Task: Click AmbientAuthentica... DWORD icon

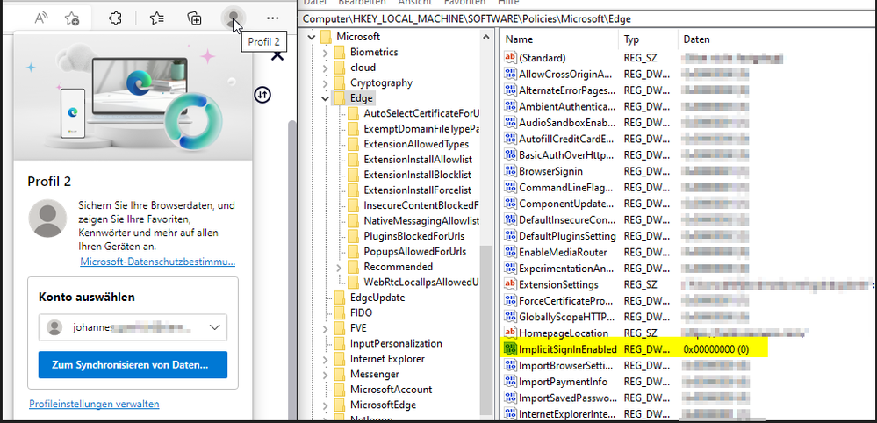Action: (x=510, y=106)
